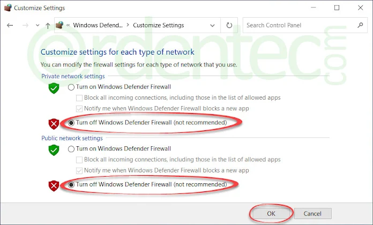Click text You can modify the firewall settings

[139, 65]
